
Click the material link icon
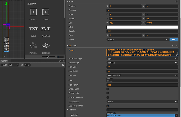(x=114, y=113)
